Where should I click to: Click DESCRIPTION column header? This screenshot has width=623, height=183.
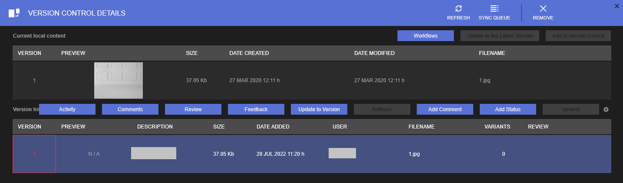click(155, 127)
